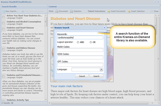This screenshot has height=106, width=161.
Task: Open Before You Start Your Diabetes article
Action: tap(25, 16)
